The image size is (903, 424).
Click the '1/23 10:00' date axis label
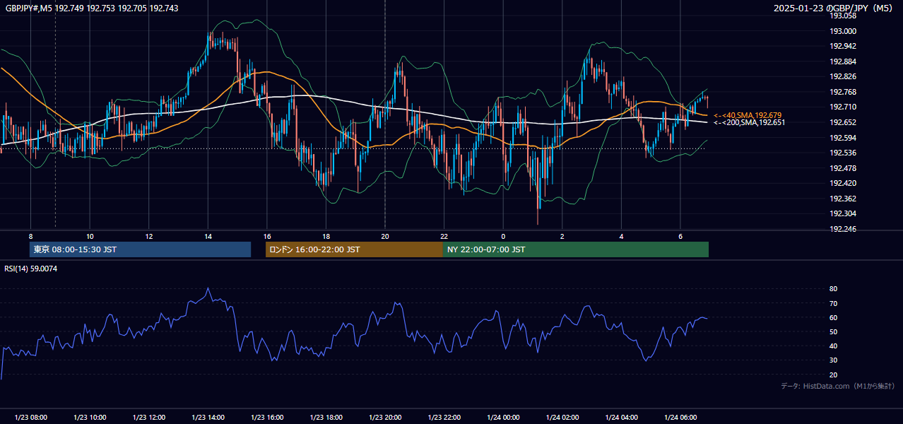click(90, 418)
